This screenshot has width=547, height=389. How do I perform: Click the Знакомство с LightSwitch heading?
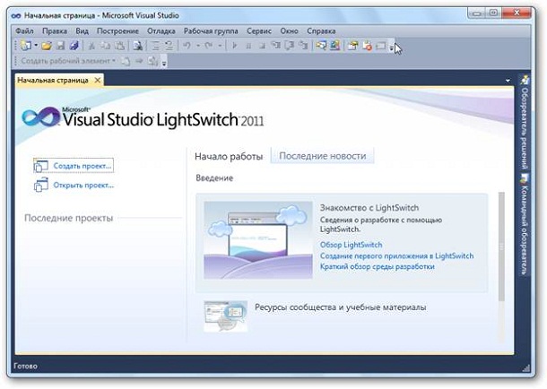coord(369,208)
